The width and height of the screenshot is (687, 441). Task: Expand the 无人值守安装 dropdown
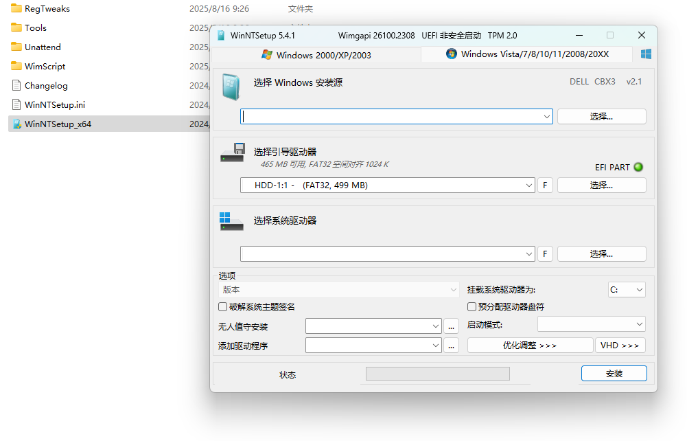tap(436, 326)
